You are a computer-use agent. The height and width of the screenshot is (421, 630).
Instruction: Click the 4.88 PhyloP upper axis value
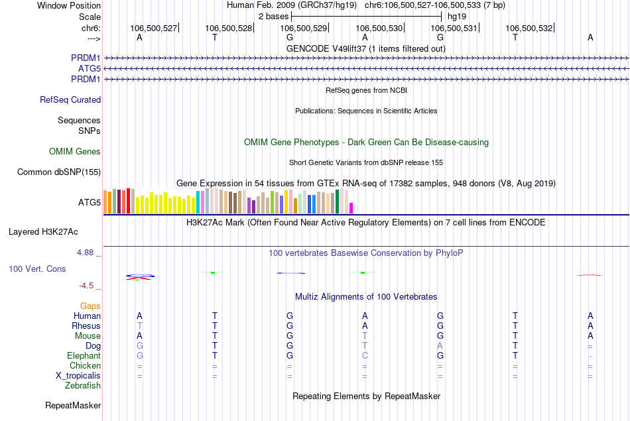coord(85,253)
